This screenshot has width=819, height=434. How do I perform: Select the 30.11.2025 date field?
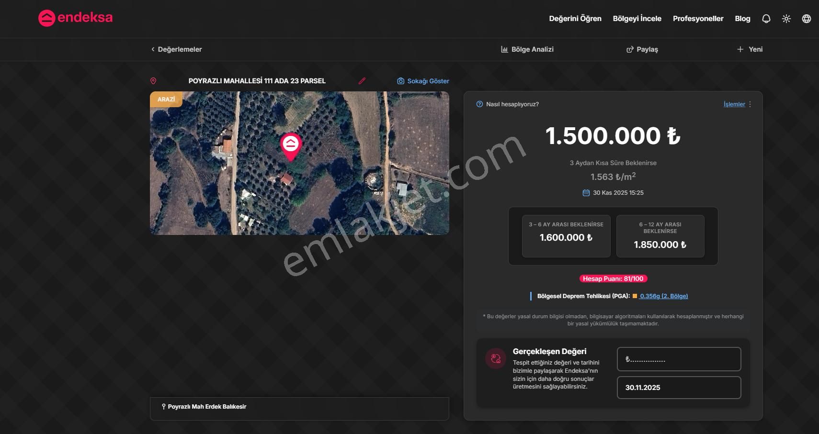coord(679,388)
